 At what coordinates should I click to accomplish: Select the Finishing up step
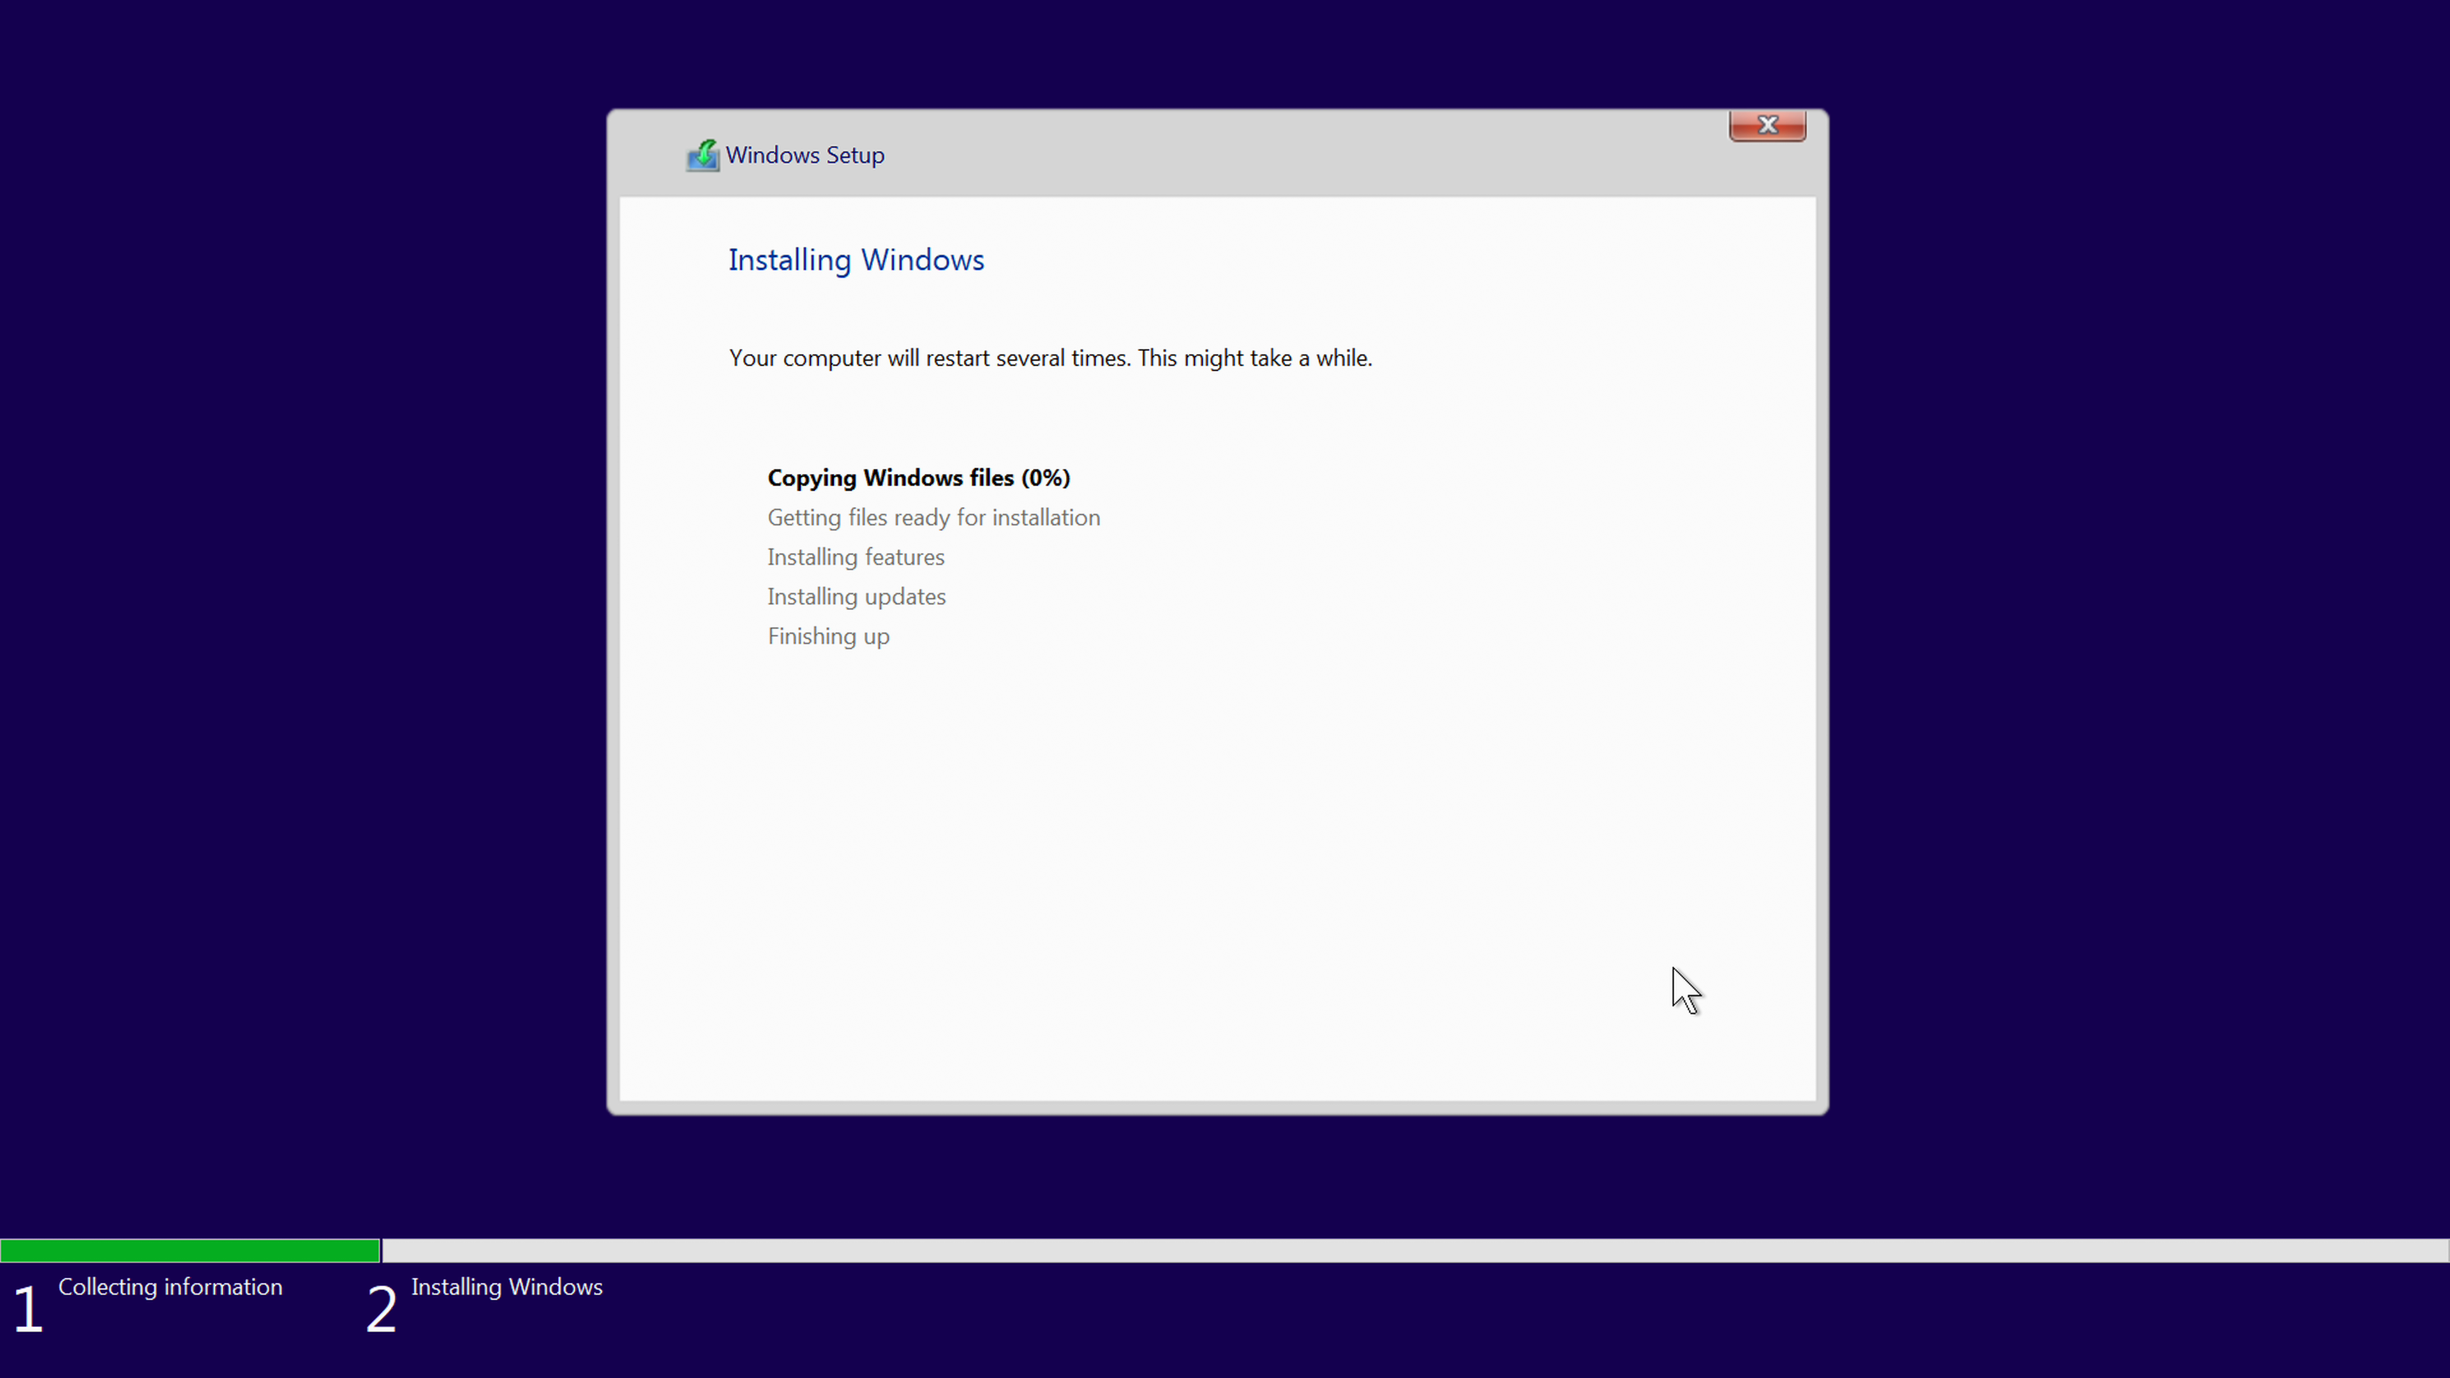point(828,636)
